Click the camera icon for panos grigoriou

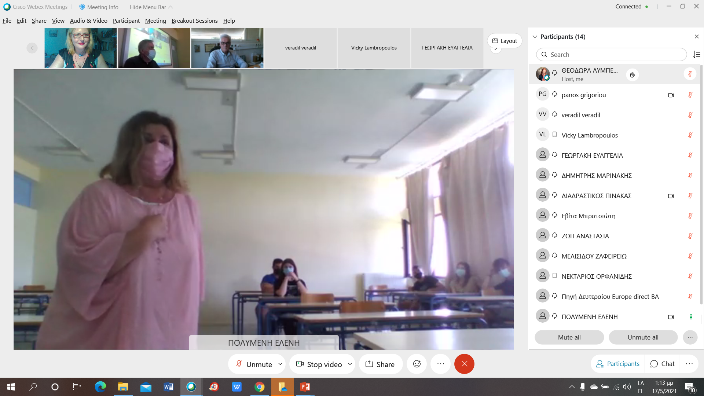(671, 95)
